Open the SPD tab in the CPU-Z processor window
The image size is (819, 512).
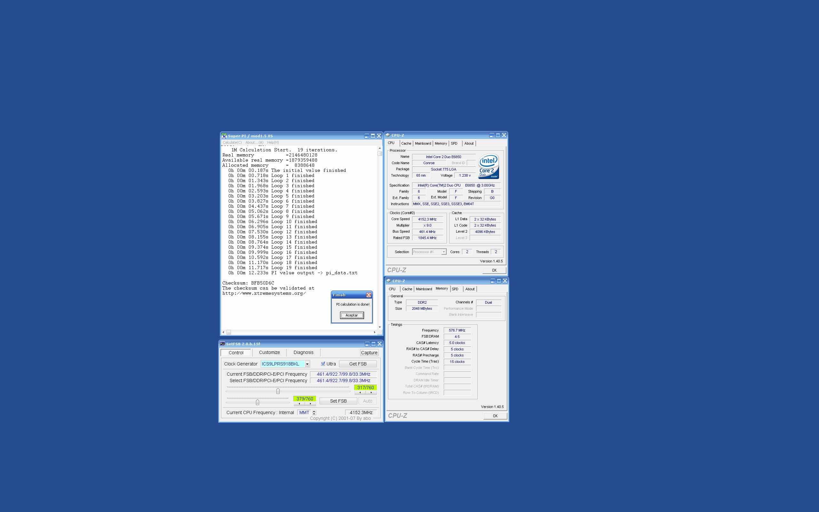click(454, 144)
